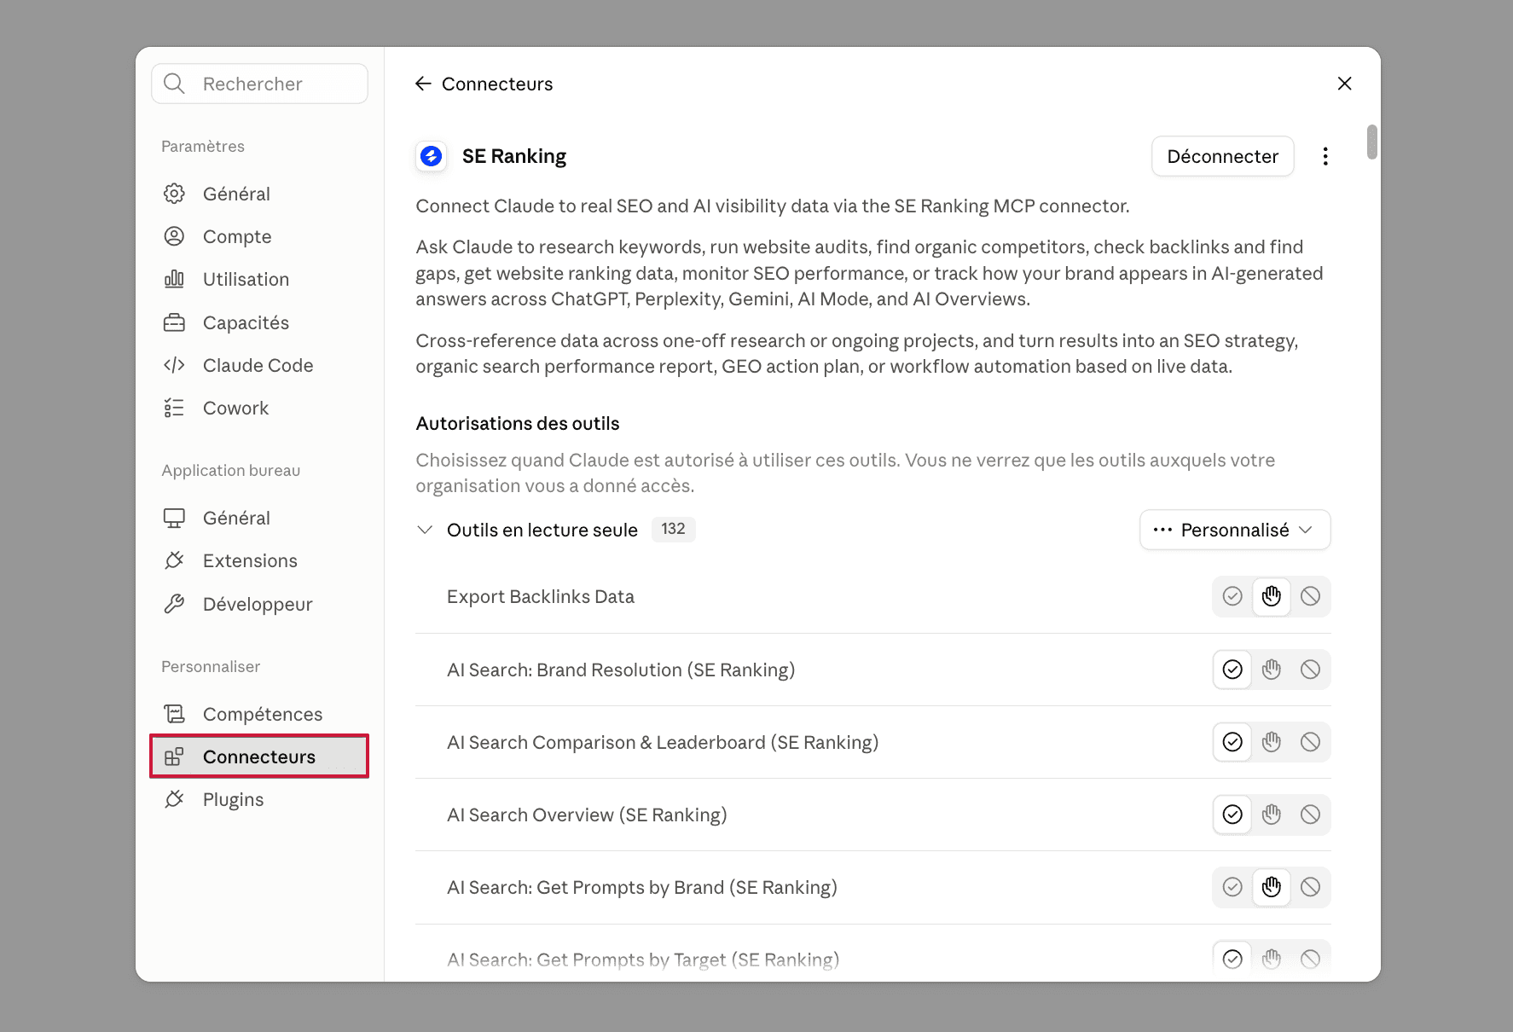Viewport: 1513px width, 1032px height.
Task: Click the SE Ranking logo icon
Action: (432, 156)
